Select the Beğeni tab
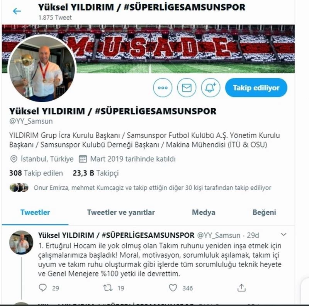Viewport: 309px width, 306px height. (264, 212)
